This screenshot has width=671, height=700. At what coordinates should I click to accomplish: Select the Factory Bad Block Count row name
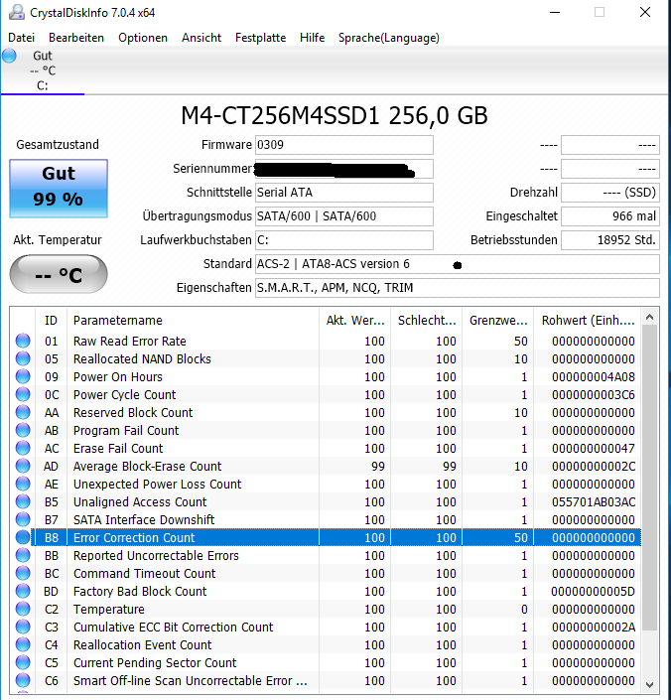[140, 591]
